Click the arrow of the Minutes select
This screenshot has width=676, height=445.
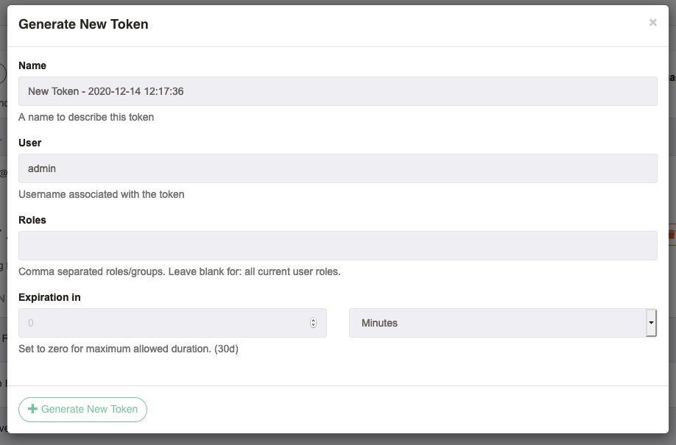click(x=651, y=323)
